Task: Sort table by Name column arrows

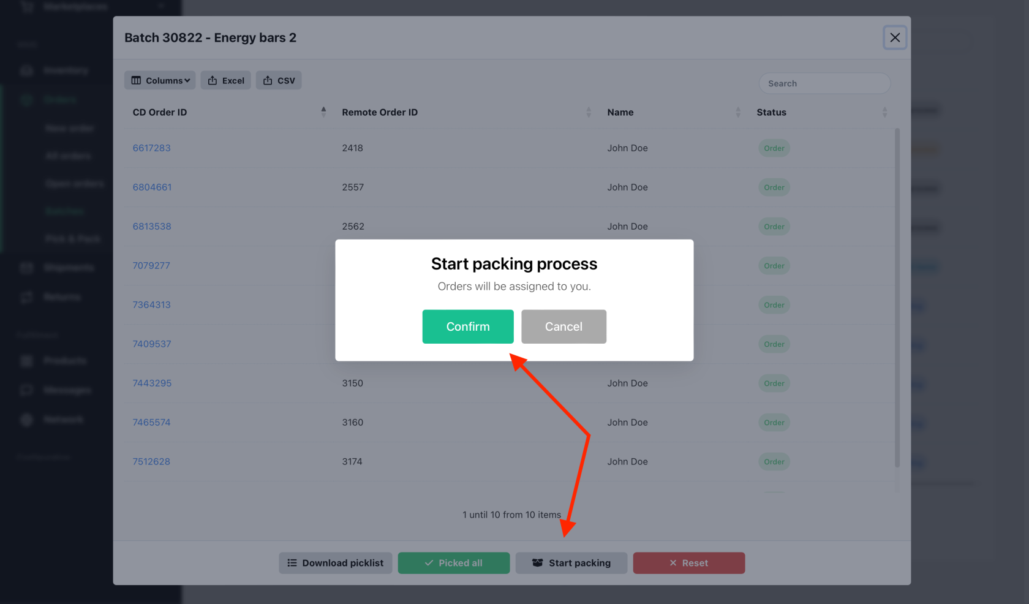Action: pos(738,112)
